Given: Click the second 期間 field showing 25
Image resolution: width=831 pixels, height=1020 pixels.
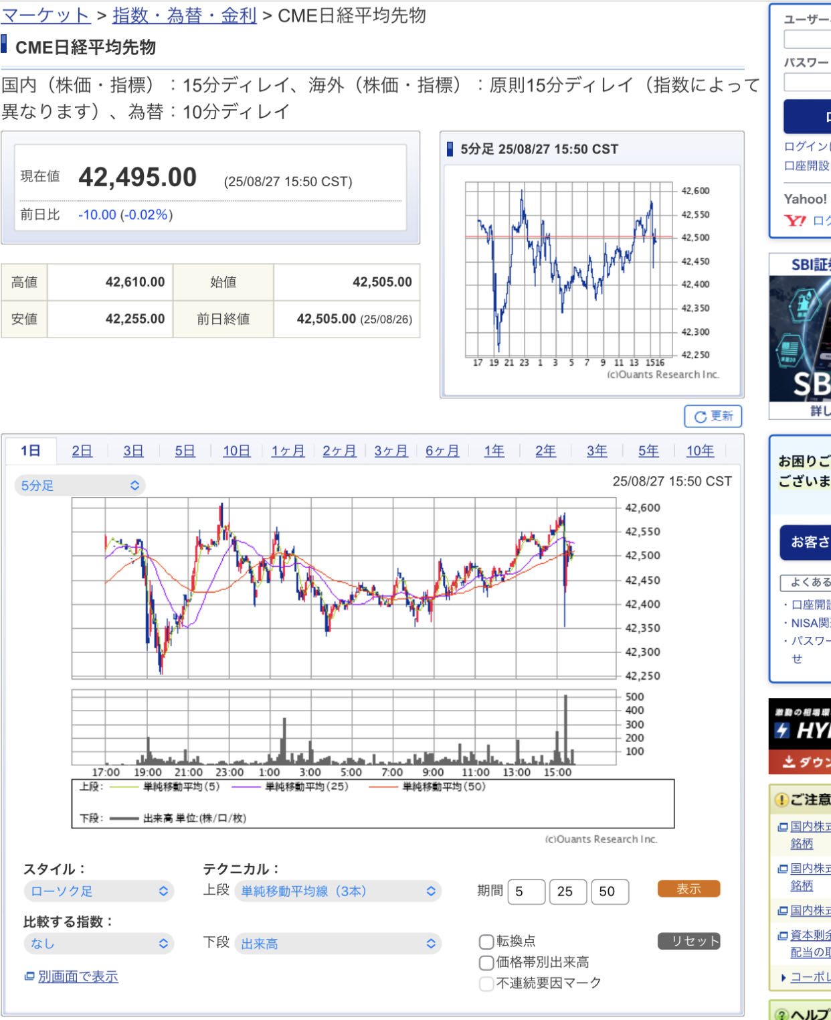Looking at the screenshot, I should 568,891.
